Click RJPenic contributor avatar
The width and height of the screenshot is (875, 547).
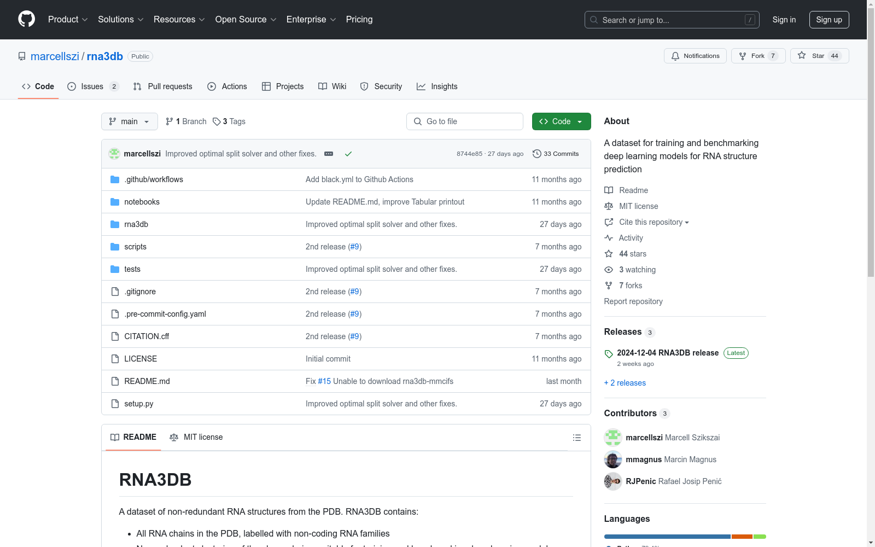(x=613, y=481)
